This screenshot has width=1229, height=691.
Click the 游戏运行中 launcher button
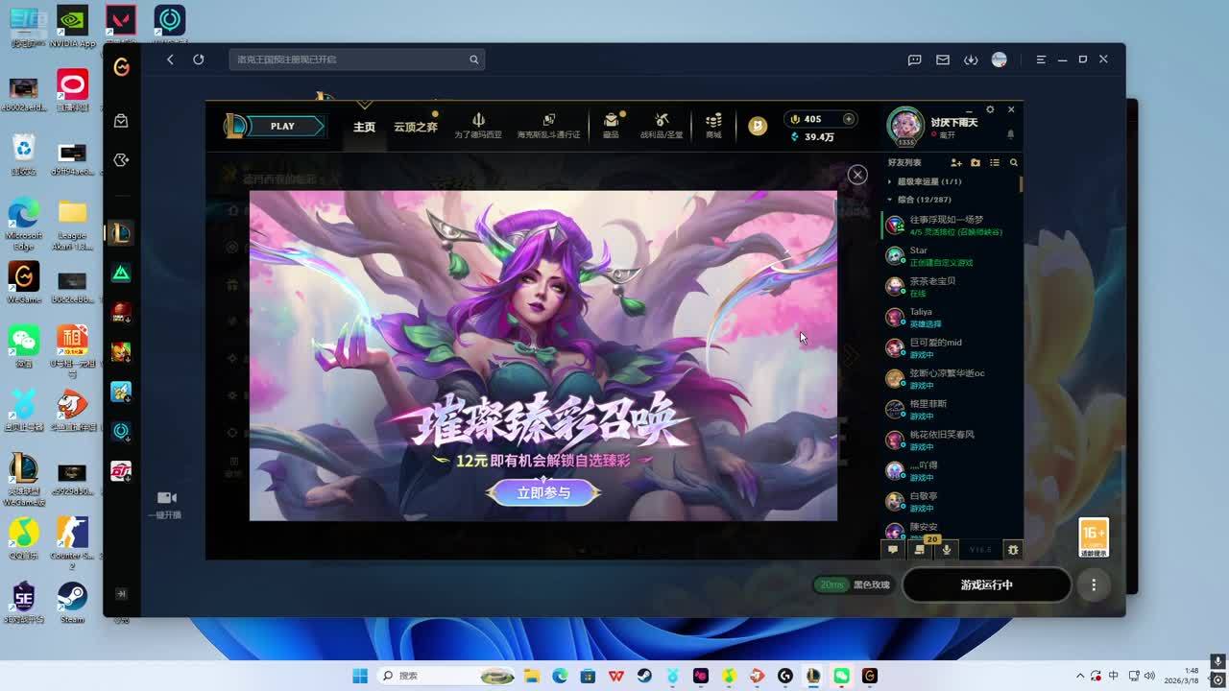[x=986, y=584]
